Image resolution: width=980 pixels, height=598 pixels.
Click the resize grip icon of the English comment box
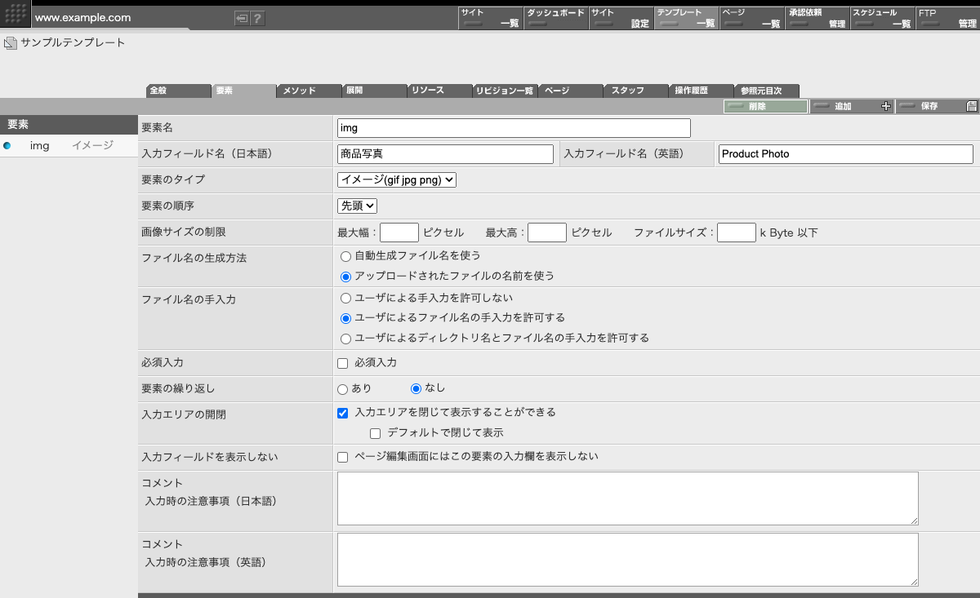tap(913, 581)
